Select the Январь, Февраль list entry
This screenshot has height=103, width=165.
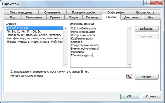point(35,42)
